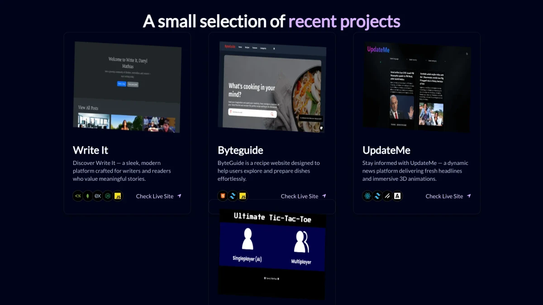Click the 'Ultimate Tic-Tac-Toe' title in preview
The image size is (543, 305).
pos(272,217)
